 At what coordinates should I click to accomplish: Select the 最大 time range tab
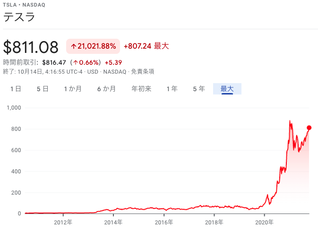[x=227, y=89]
